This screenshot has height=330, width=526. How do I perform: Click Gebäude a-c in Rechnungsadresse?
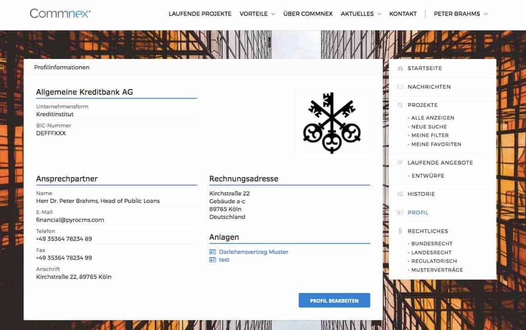[227, 201]
